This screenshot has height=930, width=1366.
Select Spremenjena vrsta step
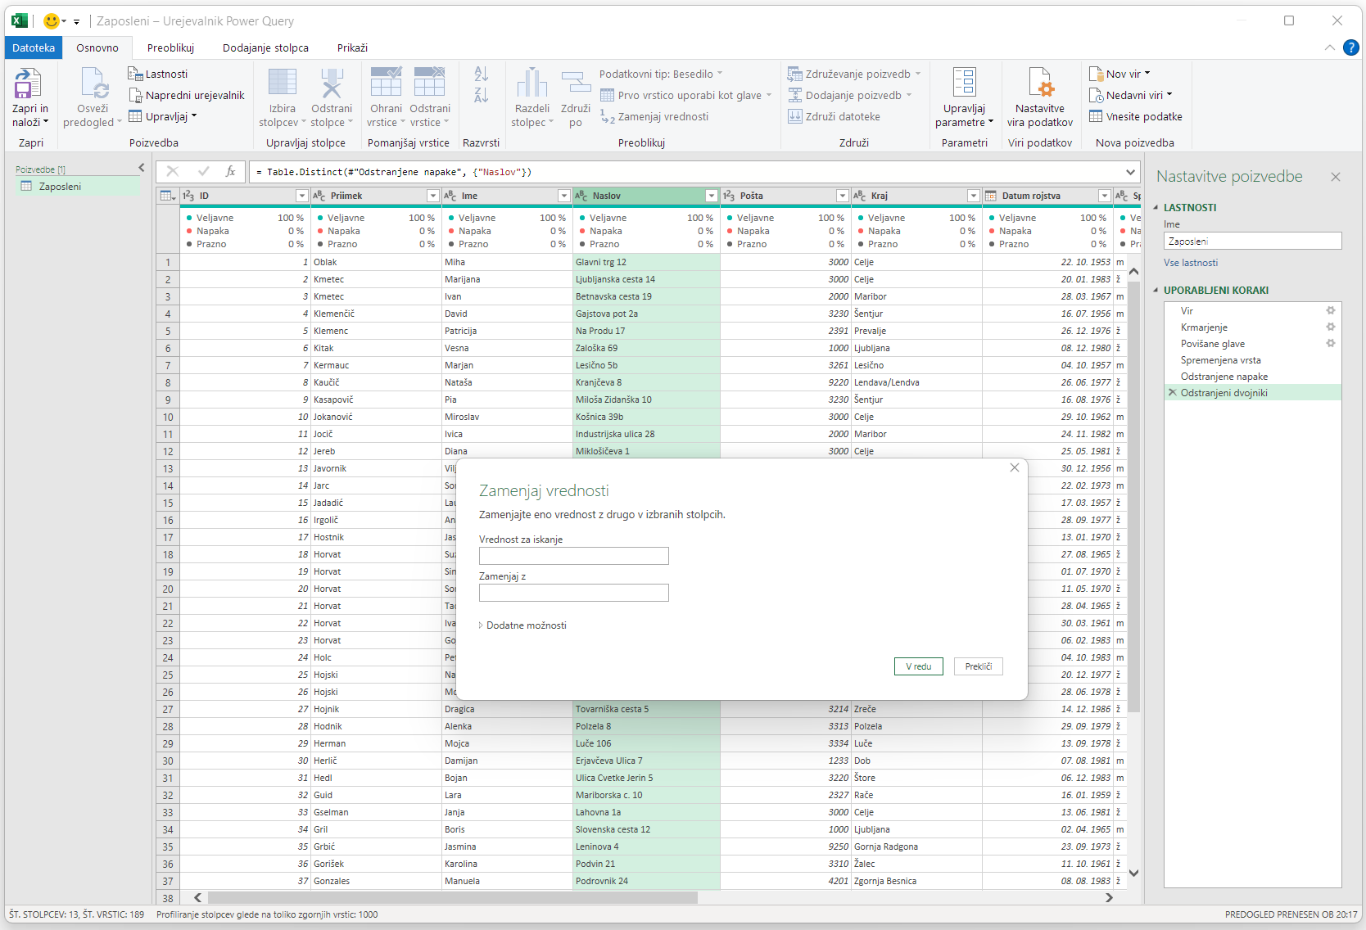[1220, 360]
